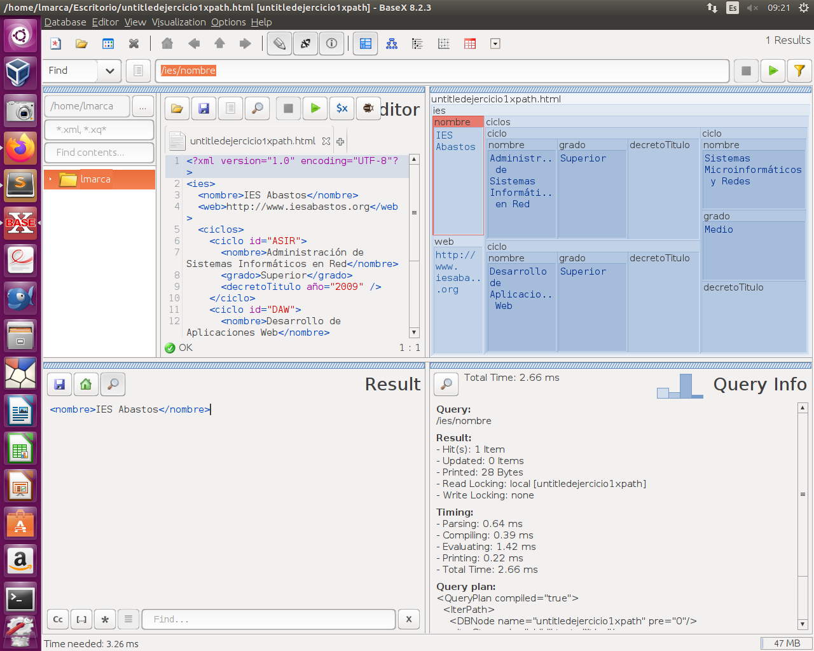814x651 pixels.
Task: Run the query with green Execute arrow
Action: (x=773, y=71)
